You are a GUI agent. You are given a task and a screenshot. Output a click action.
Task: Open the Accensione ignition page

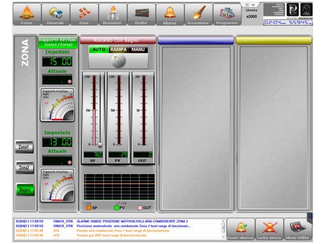(198, 14)
